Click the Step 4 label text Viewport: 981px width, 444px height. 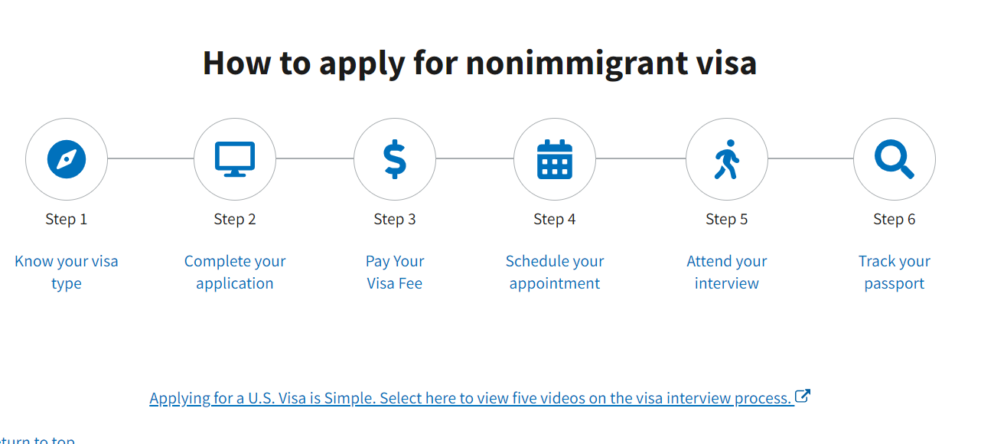click(555, 219)
